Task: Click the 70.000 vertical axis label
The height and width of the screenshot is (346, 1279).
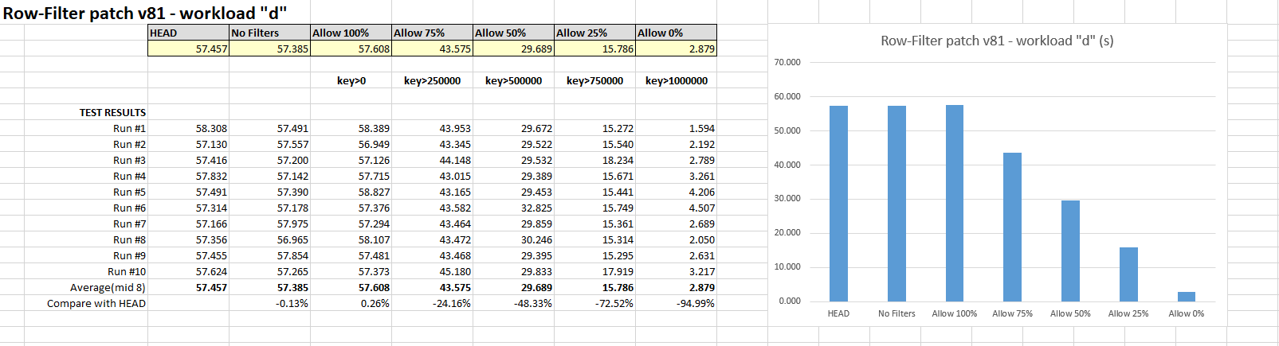Action: click(787, 62)
